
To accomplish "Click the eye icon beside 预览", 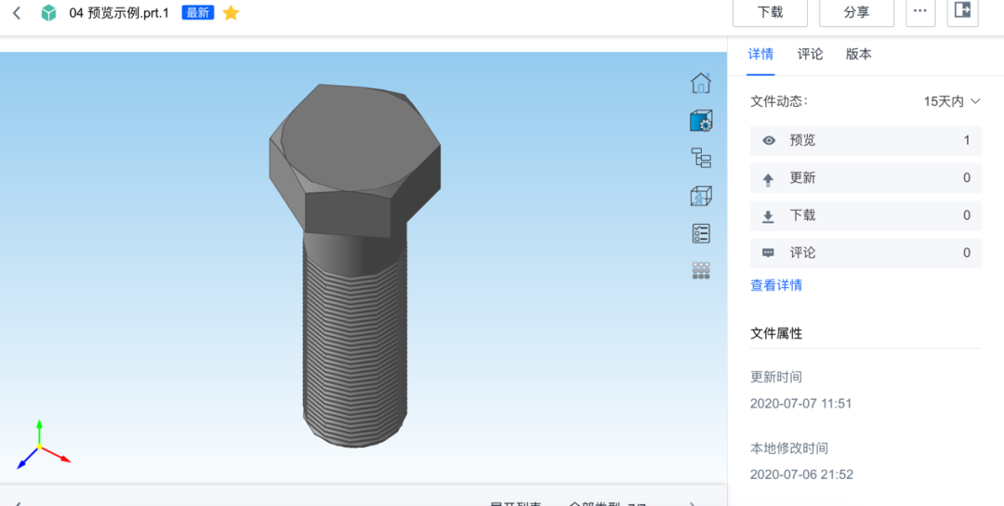I will tap(769, 141).
